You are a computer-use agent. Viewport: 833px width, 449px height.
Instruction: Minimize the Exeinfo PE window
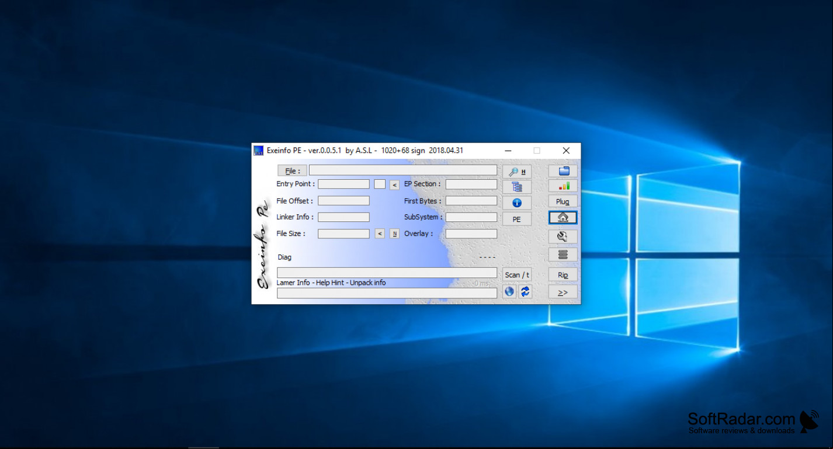tap(508, 151)
